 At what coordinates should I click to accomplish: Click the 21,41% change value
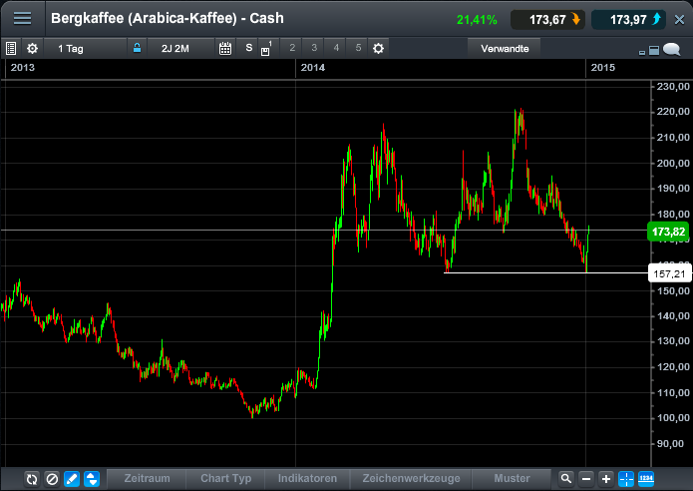[477, 20]
